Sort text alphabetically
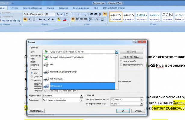185x120 pixels. click(x=100, y=14)
